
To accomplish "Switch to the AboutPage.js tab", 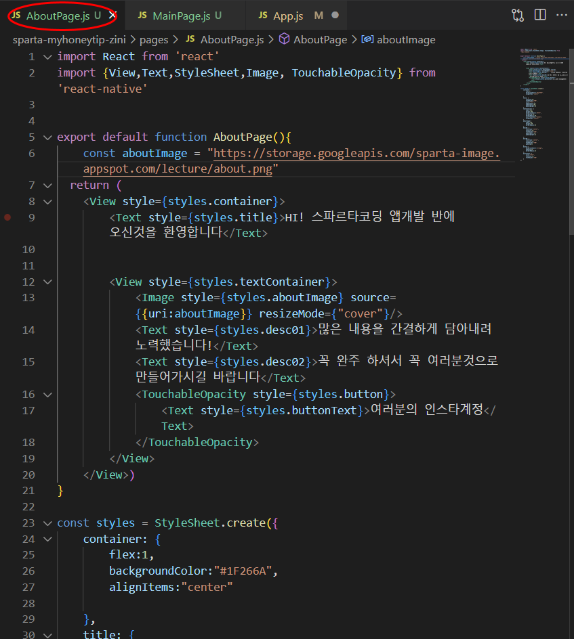I will 58,16.
